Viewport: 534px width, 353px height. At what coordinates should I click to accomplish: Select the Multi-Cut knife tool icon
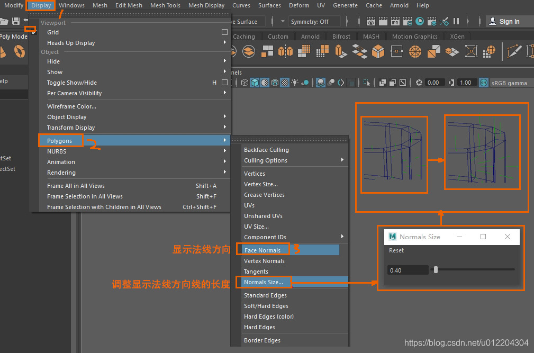[514, 51]
